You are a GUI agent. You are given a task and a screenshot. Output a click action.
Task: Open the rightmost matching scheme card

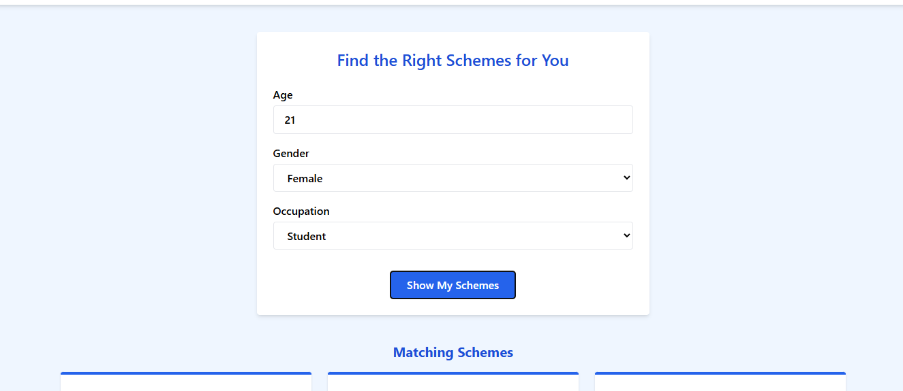tap(720, 383)
